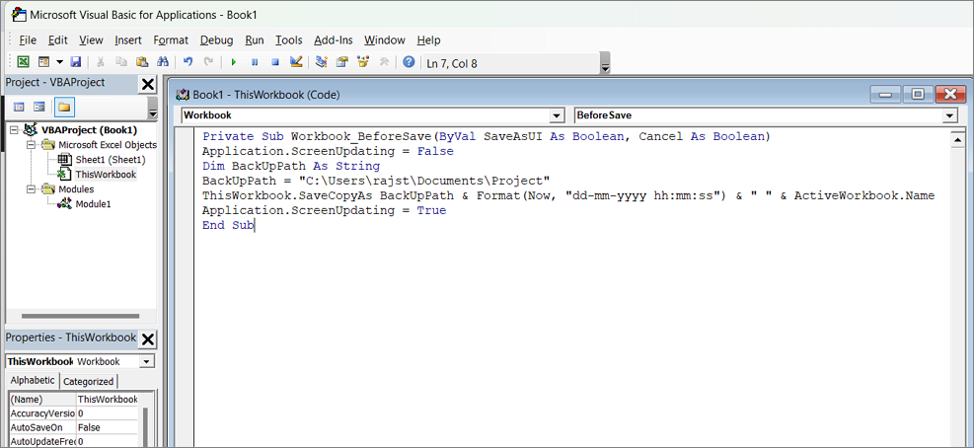Click the End Sub line in code
The height and width of the screenshot is (448, 974).
point(227,226)
